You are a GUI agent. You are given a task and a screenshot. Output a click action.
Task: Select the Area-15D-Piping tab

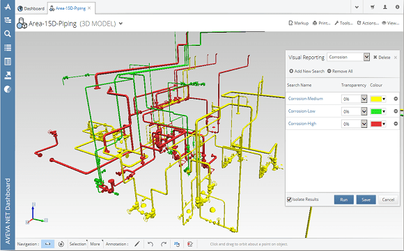pos(70,8)
